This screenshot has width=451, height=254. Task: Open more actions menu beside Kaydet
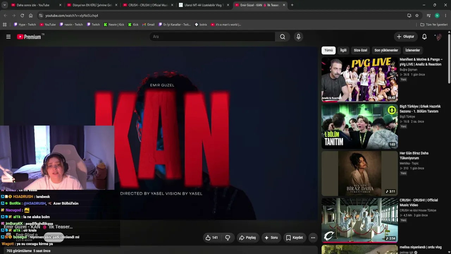click(313, 238)
